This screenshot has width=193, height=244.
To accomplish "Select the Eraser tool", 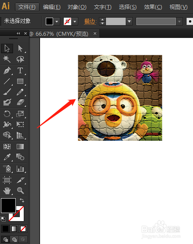I will (x=20, y=102).
